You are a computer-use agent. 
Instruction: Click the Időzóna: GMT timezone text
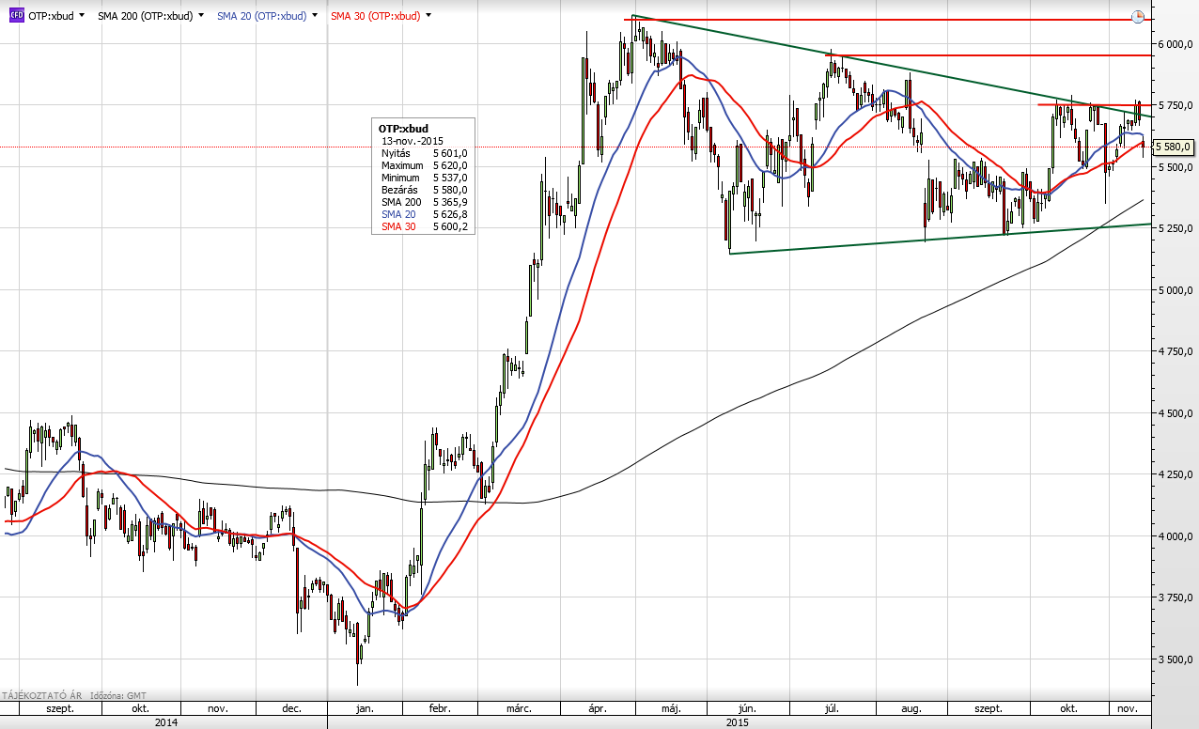click(x=117, y=695)
